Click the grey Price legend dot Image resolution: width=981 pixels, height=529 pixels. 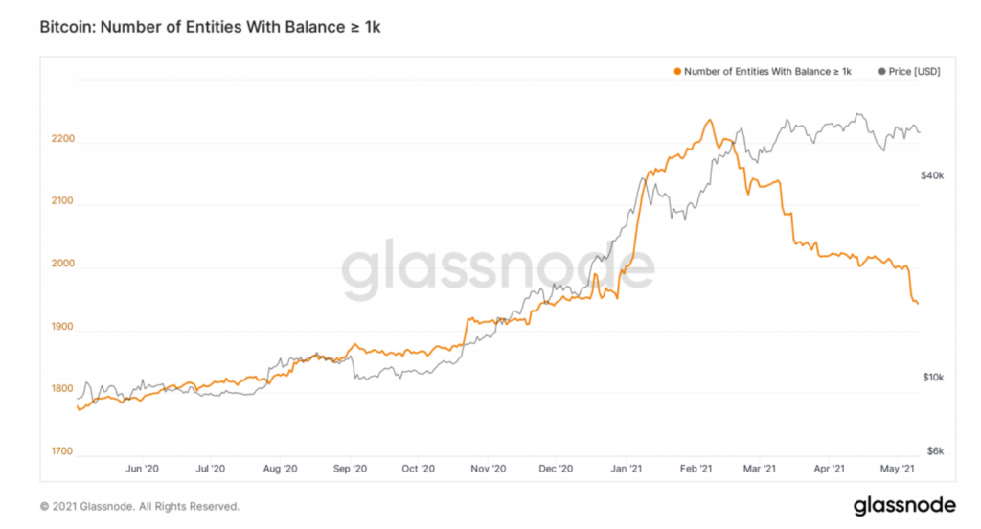[881, 72]
